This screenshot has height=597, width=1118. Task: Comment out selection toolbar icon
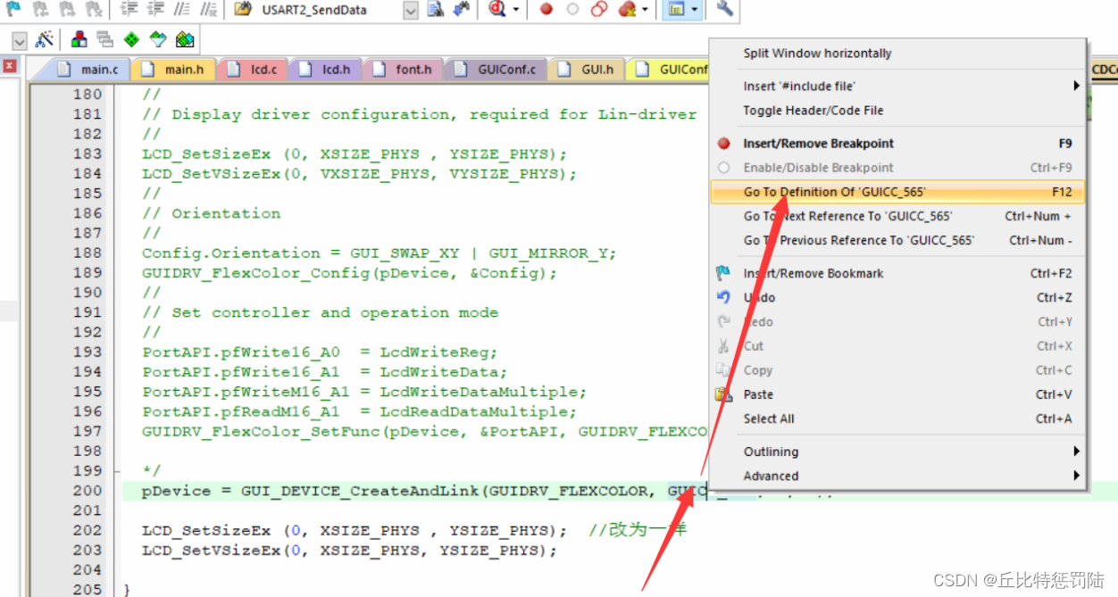pos(181,9)
